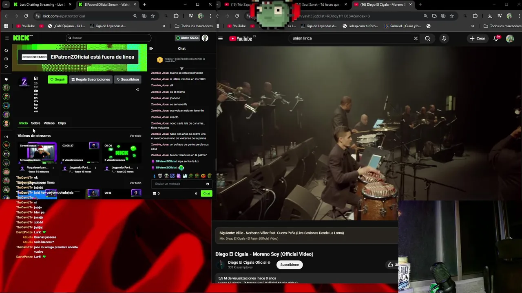Image resolution: width=522 pixels, height=293 pixels.
Task: Open SalsaLoL Guías bookmark
Action: [x=402, y=26]
